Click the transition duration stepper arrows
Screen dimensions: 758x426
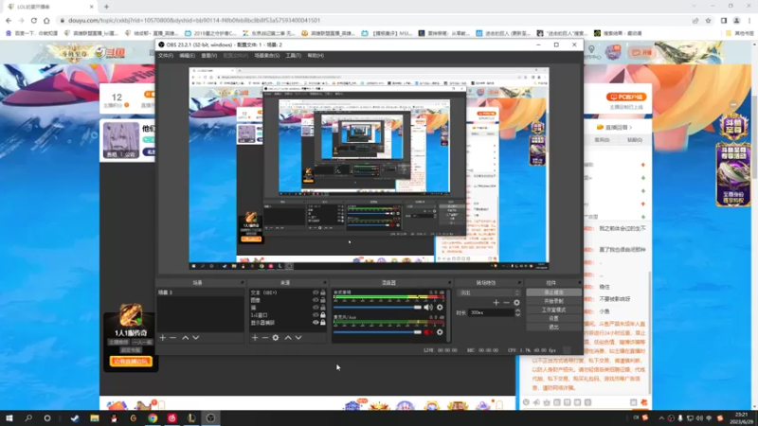coord(517,313)
